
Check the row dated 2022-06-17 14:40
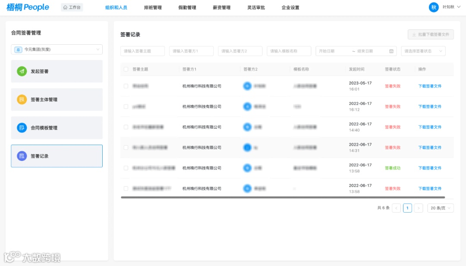pos(126,127)
